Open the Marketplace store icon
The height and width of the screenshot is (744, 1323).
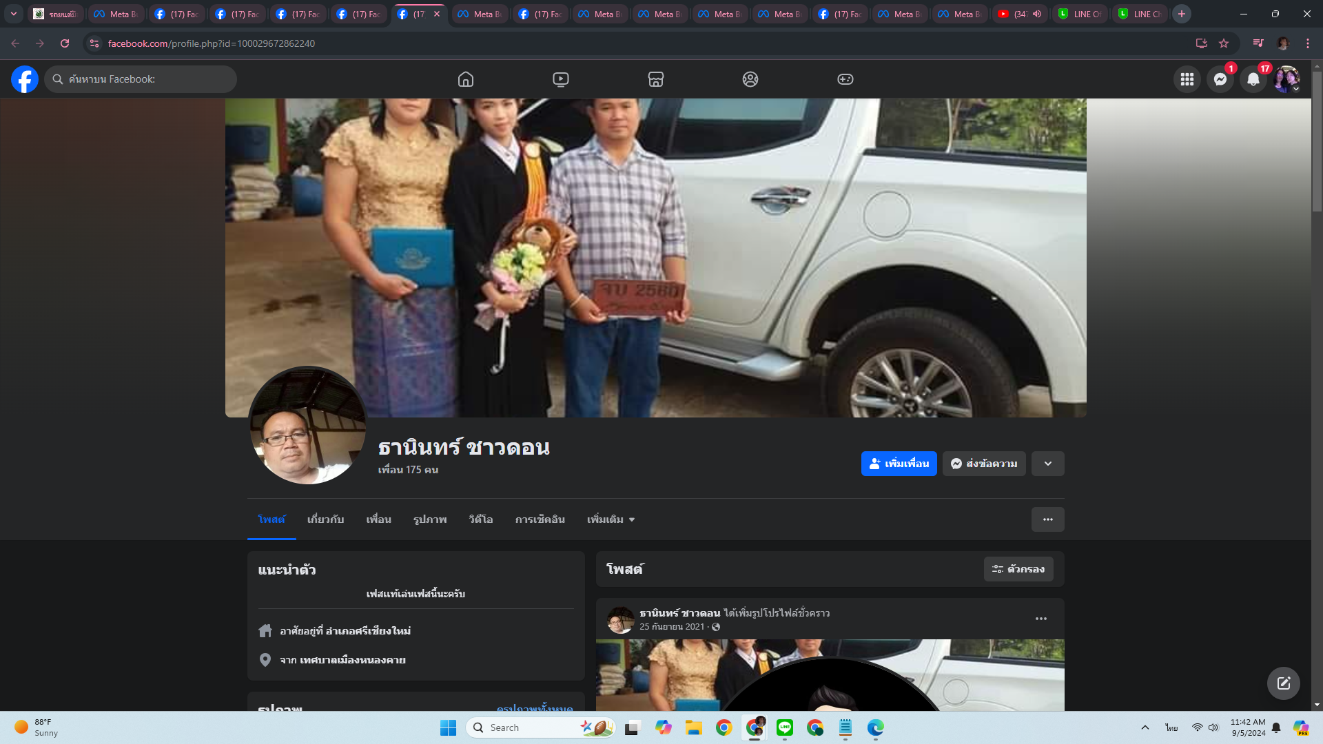[656, 79]
